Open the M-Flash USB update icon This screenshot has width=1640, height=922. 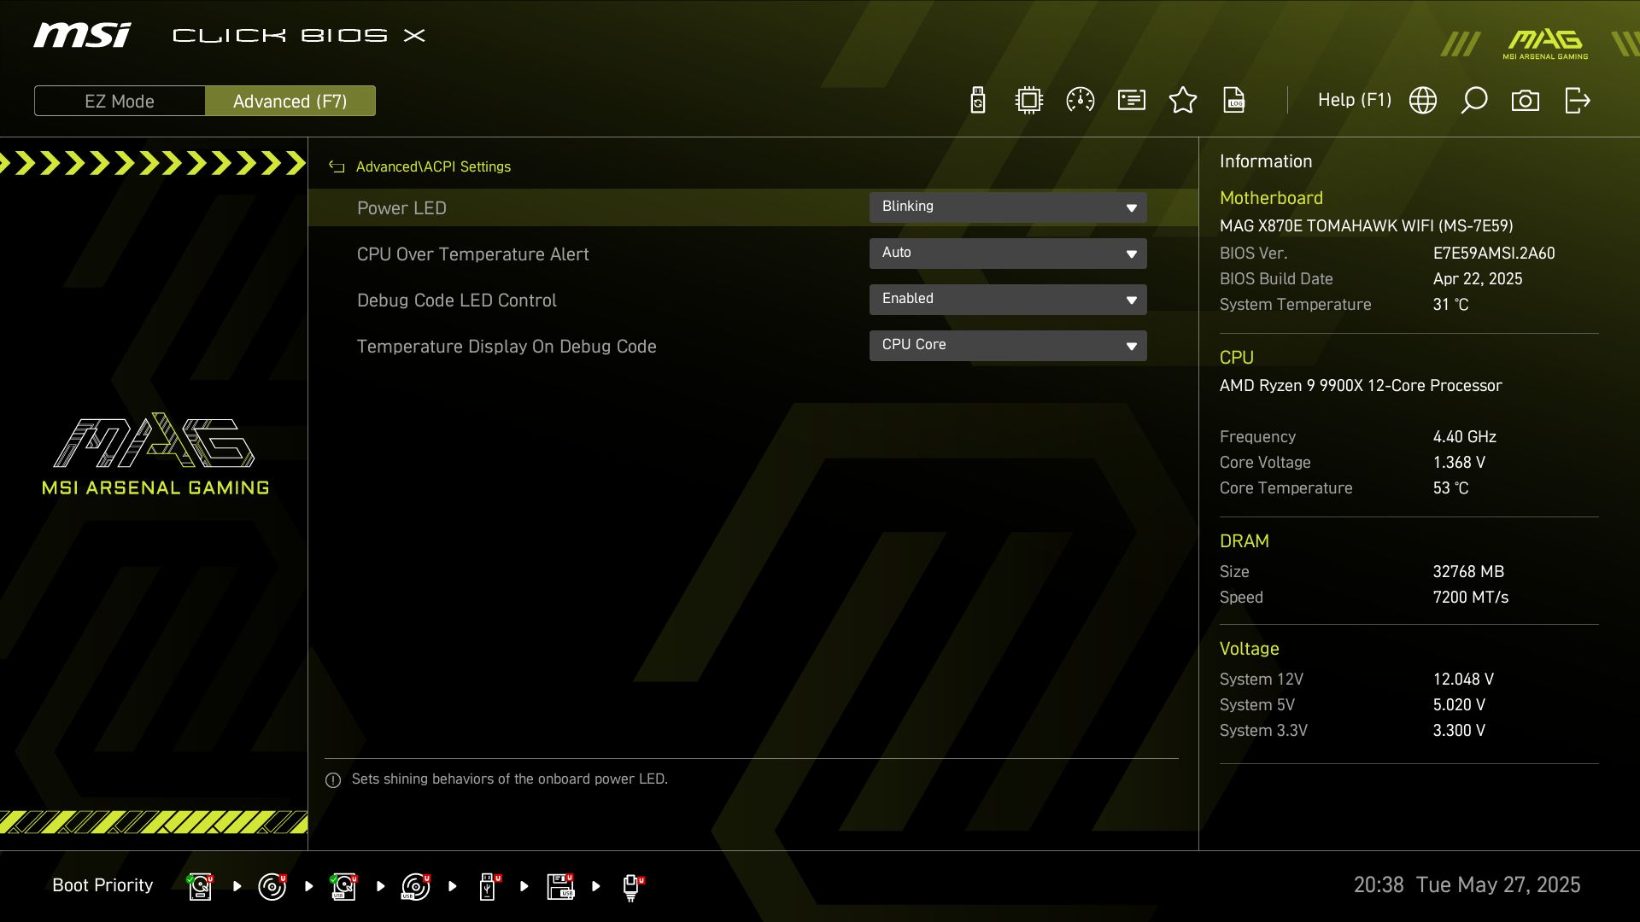[978, 101]
